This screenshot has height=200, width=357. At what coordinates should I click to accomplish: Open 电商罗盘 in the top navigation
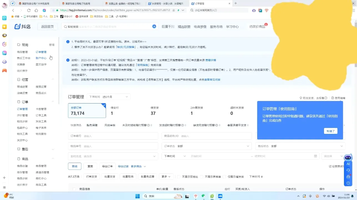(200, 27)
